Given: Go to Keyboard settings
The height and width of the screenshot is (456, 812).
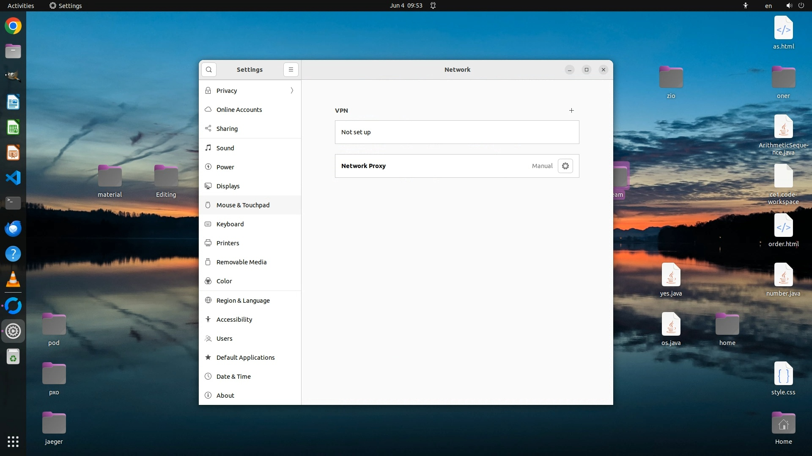Looking at the screenshot, I should 230,224.
